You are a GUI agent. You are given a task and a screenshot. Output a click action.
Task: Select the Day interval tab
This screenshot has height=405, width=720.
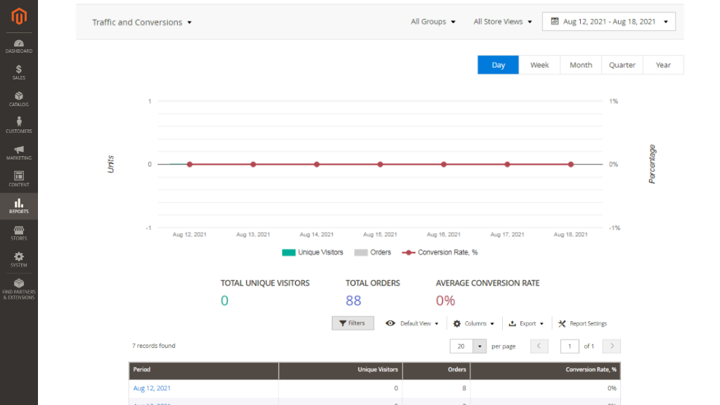[499, 65]
